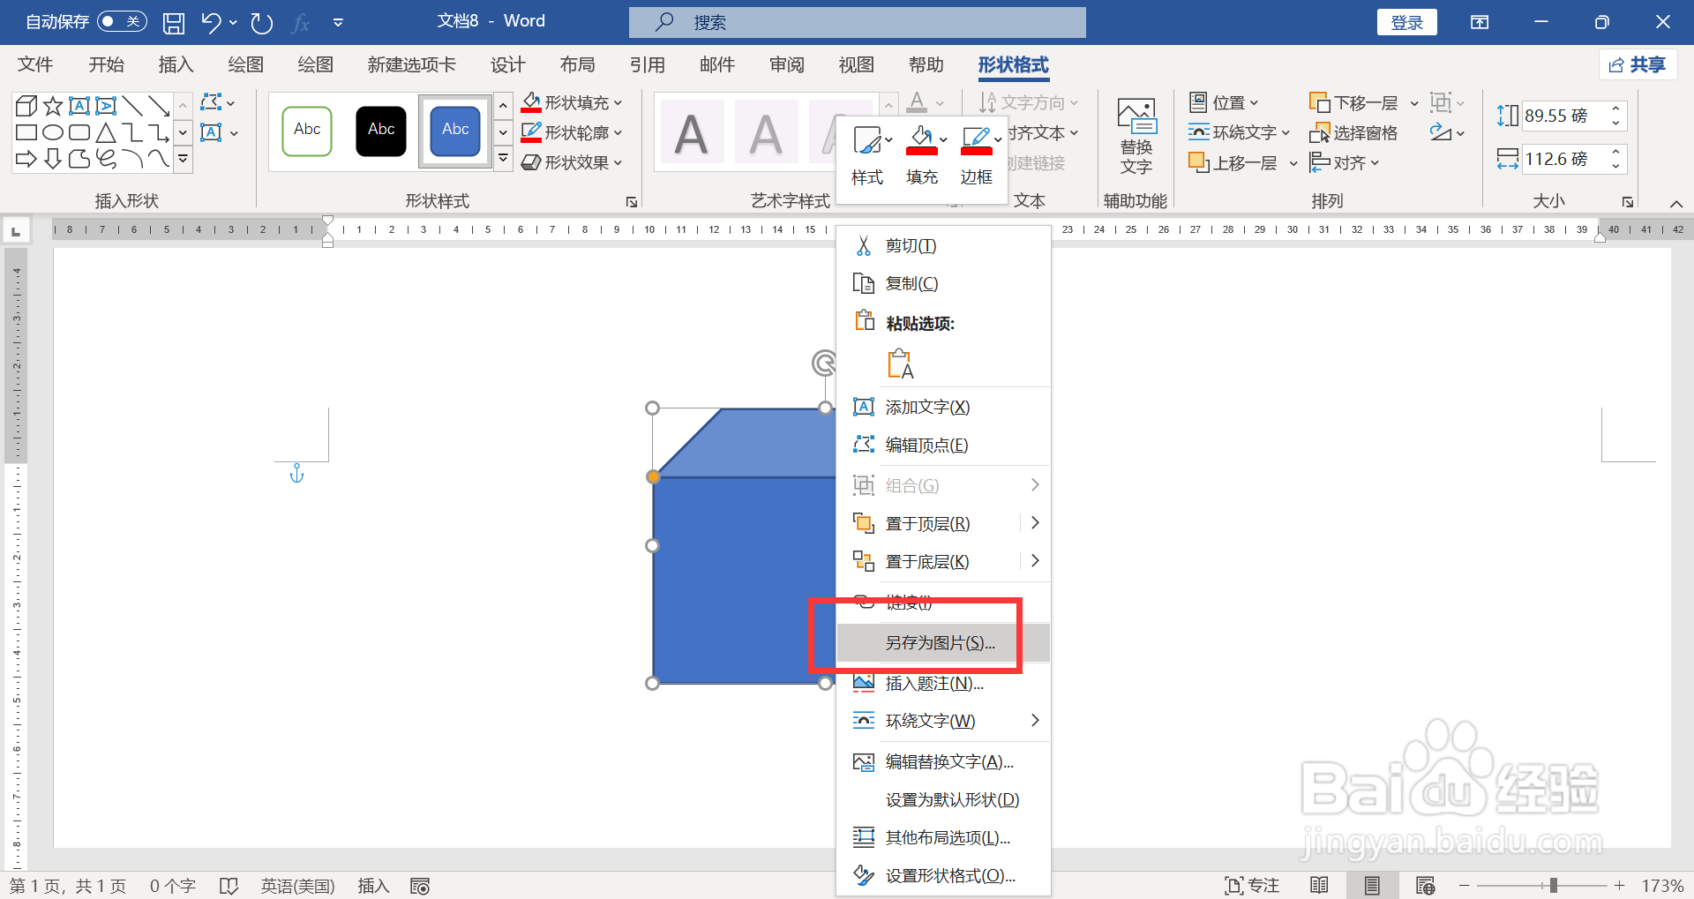Click the 替换文字 alt text button

(1136, 136)
